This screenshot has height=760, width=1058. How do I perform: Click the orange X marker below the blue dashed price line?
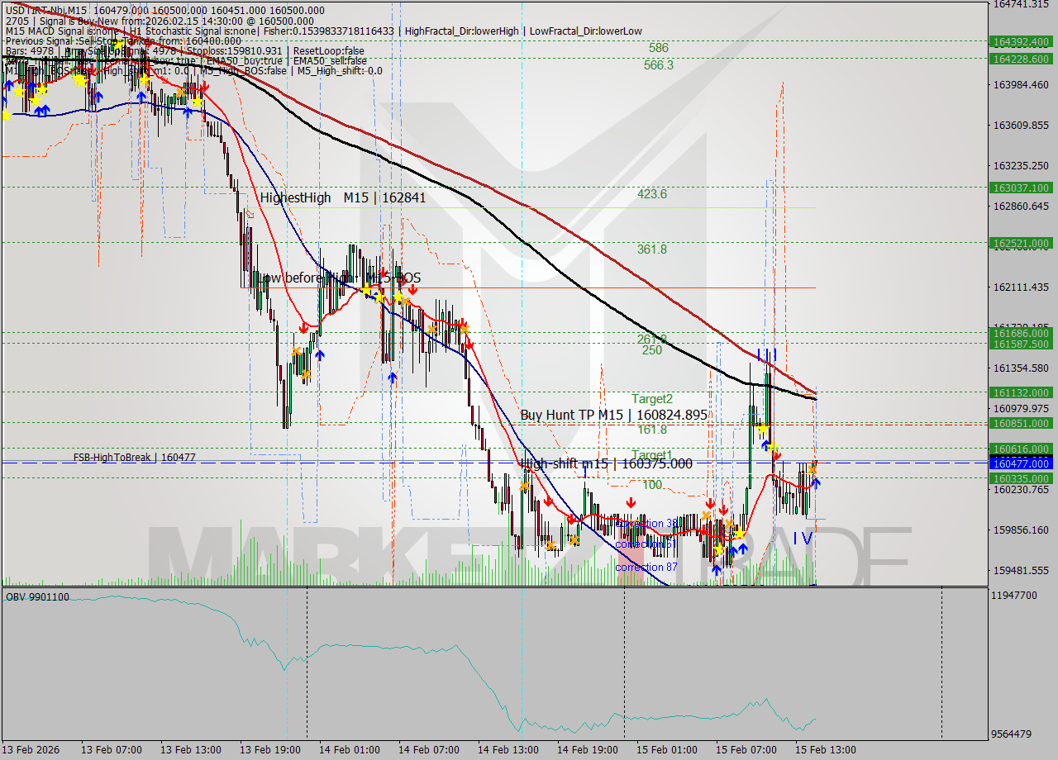coord(812,471)
